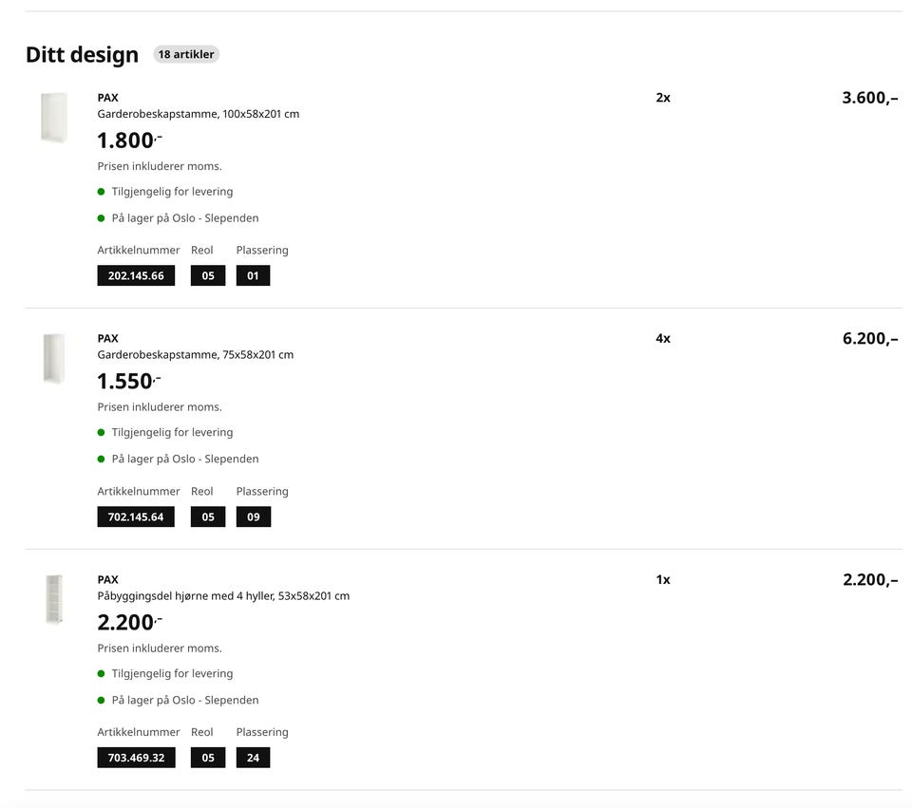Click the 2x quantity label

[663, 98]
